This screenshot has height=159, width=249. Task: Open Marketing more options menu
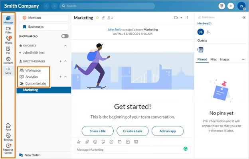[x=188, y=18]
